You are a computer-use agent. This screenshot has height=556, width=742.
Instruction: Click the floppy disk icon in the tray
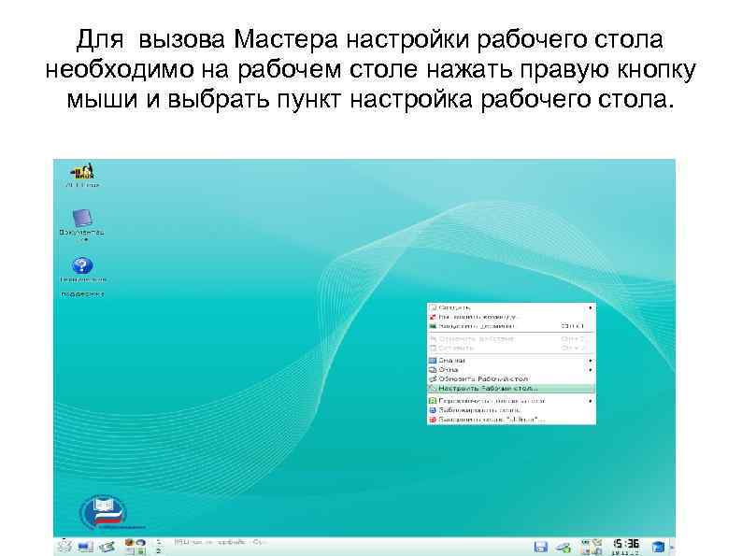[x=541, y=547]
